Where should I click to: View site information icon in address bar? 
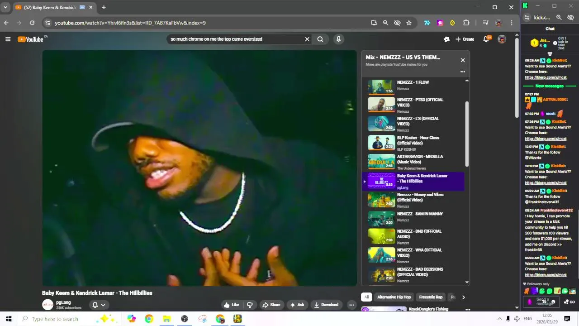47,23
